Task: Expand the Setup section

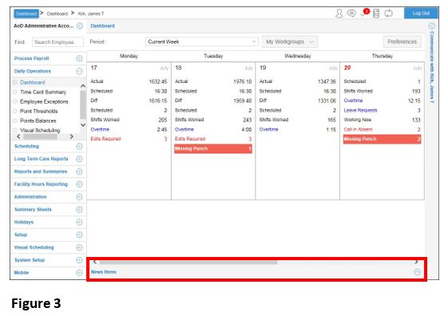Action: (x=79, y=235)
